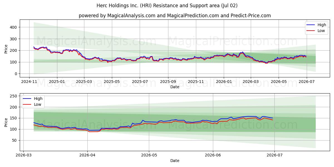Click the '150' price tick on bottom chart
Screen dimensions: 334x167
click(14, 118)
